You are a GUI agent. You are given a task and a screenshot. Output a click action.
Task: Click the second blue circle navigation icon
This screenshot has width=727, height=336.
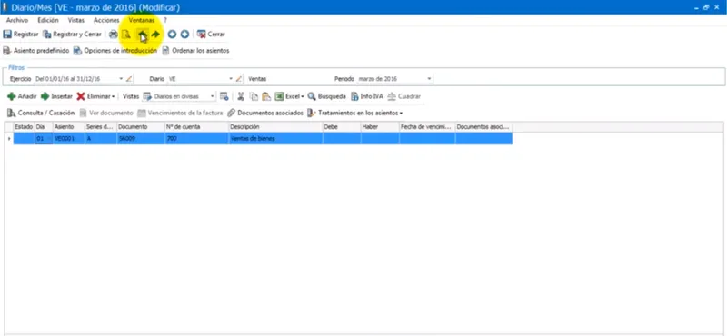tap(184, 35)
